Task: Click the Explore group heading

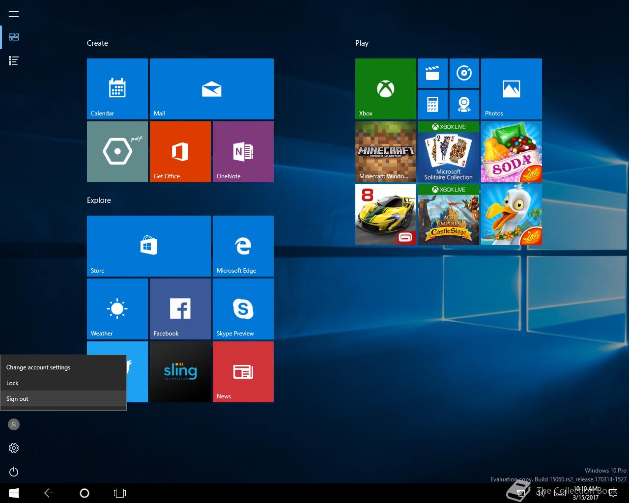Action: coord(99,200)
